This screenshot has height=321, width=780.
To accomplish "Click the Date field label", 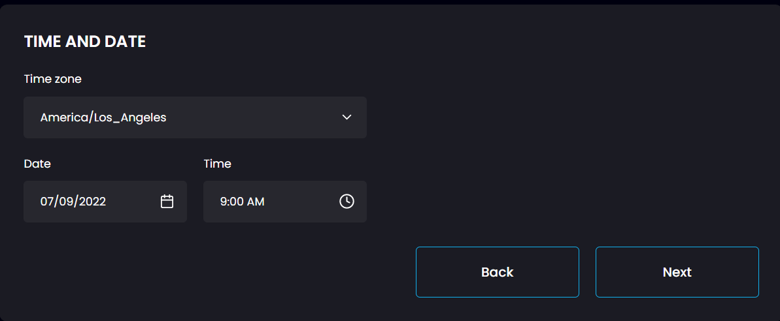I will coord(37,164).
